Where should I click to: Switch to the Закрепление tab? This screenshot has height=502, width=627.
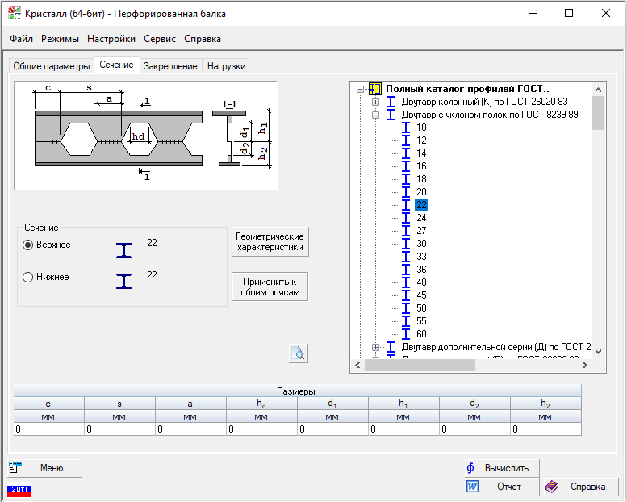point(170,66)
